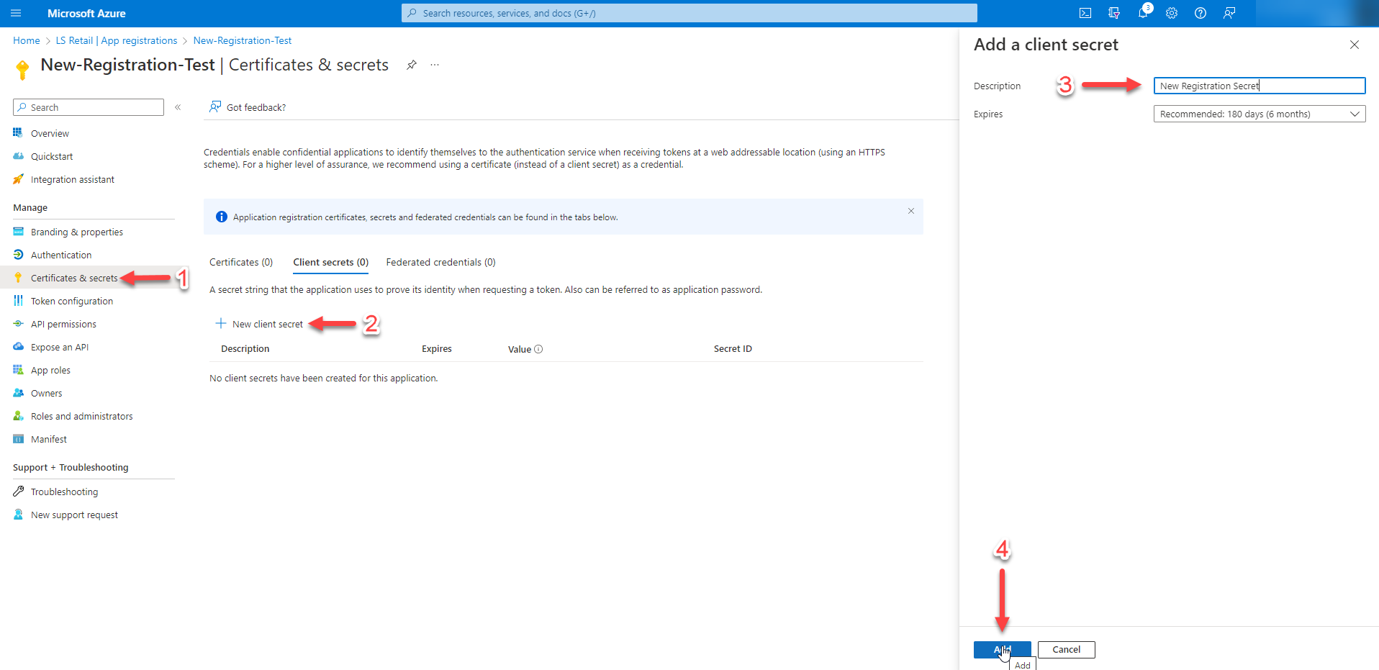1379x670 pixels.
Task: Switch to Federated credentials (0) tab
Action: click(440, 262)
